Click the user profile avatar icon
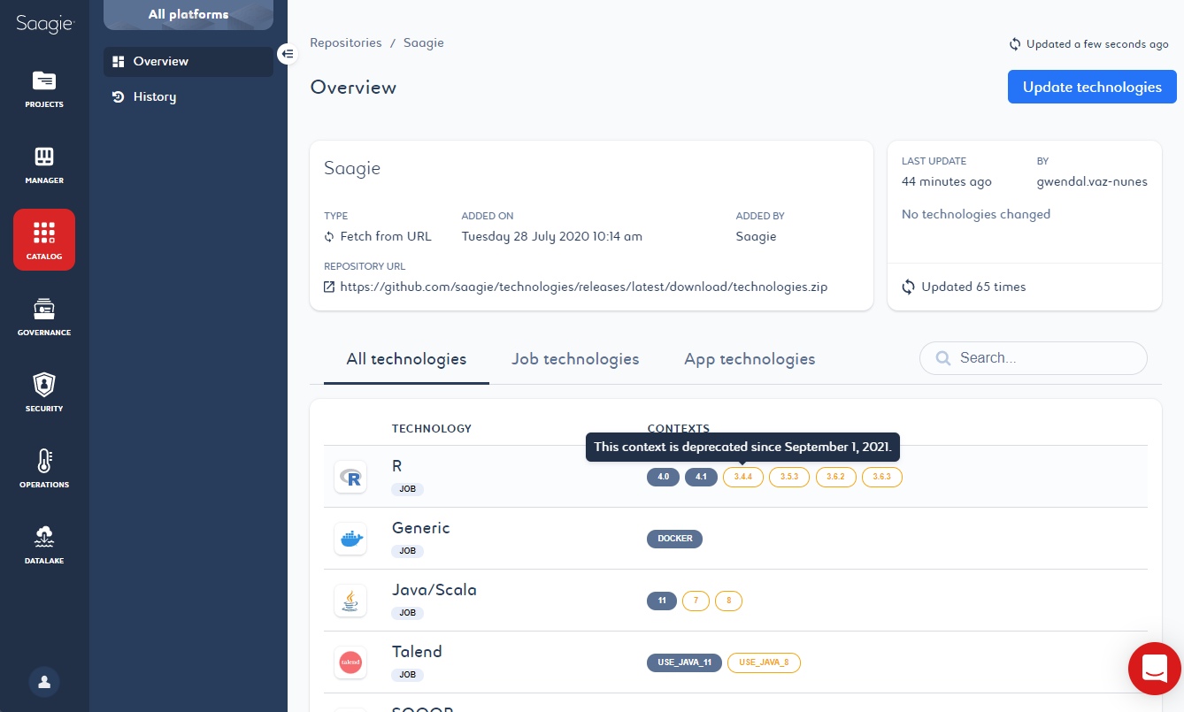This screenshot has height=712, width=1184. 44,682
